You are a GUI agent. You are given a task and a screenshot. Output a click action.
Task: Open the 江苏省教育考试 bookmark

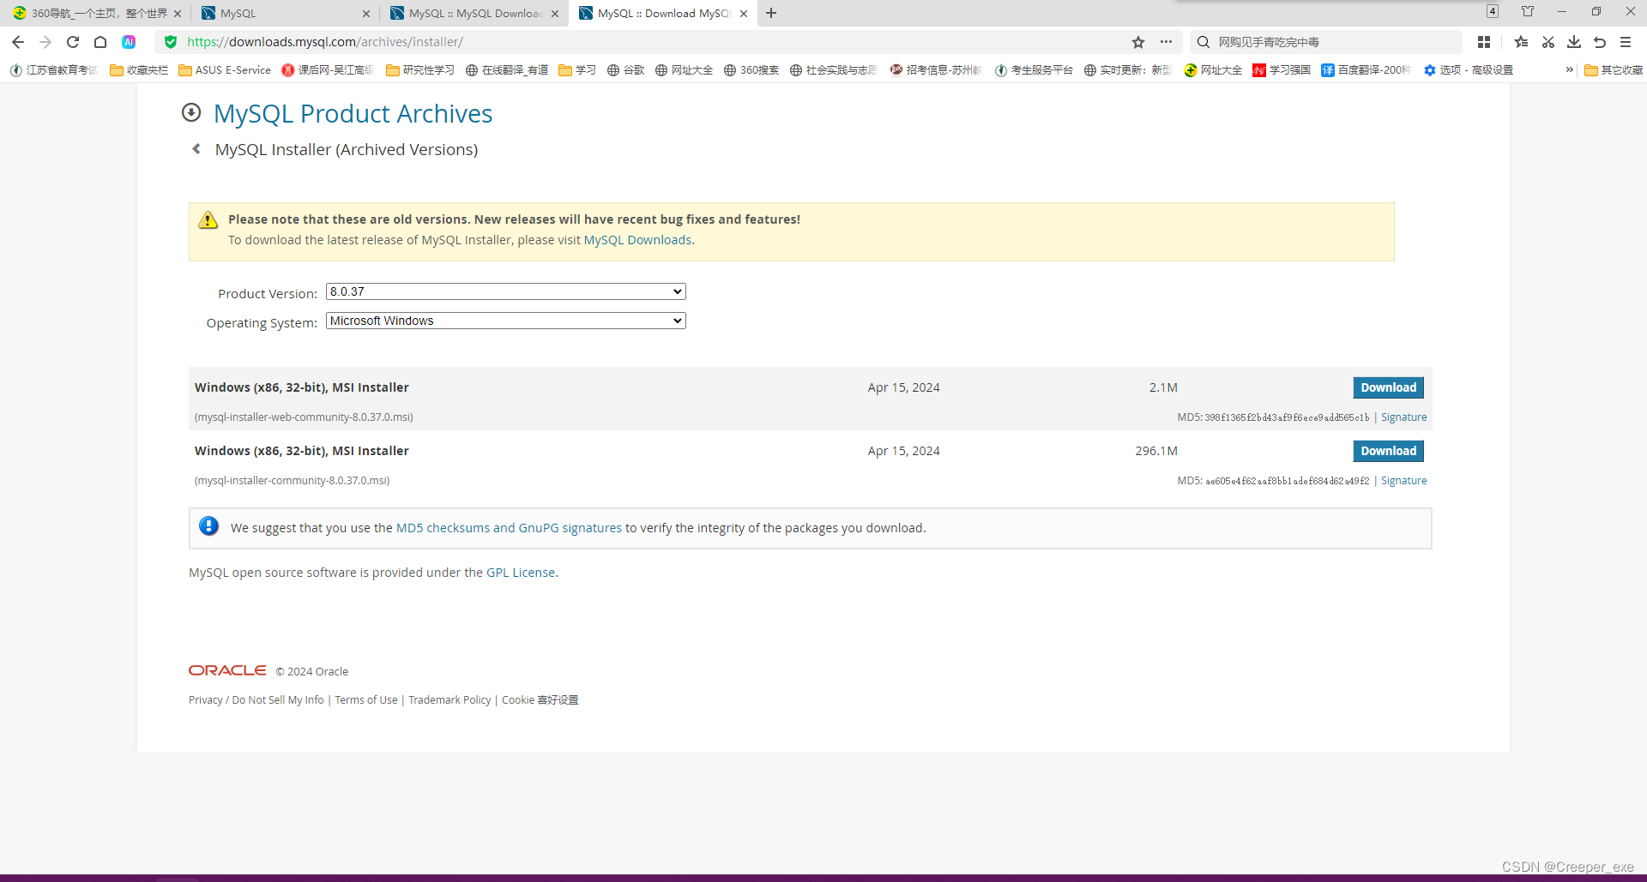pos(54,70)
